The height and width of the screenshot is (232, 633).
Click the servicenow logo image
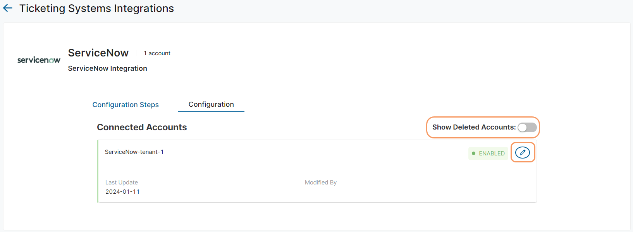pyautogui.click(x=39, y=60)
